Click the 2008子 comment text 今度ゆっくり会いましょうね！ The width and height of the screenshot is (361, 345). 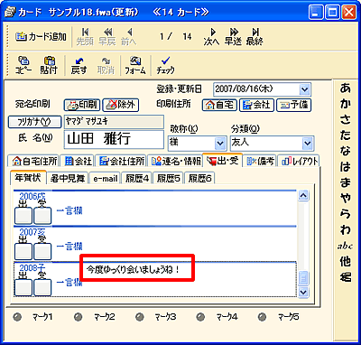(x=133, y=269)
